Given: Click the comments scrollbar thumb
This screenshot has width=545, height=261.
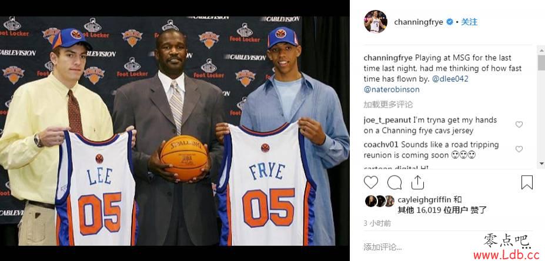Looking at the screenshot, I should 541,63.
